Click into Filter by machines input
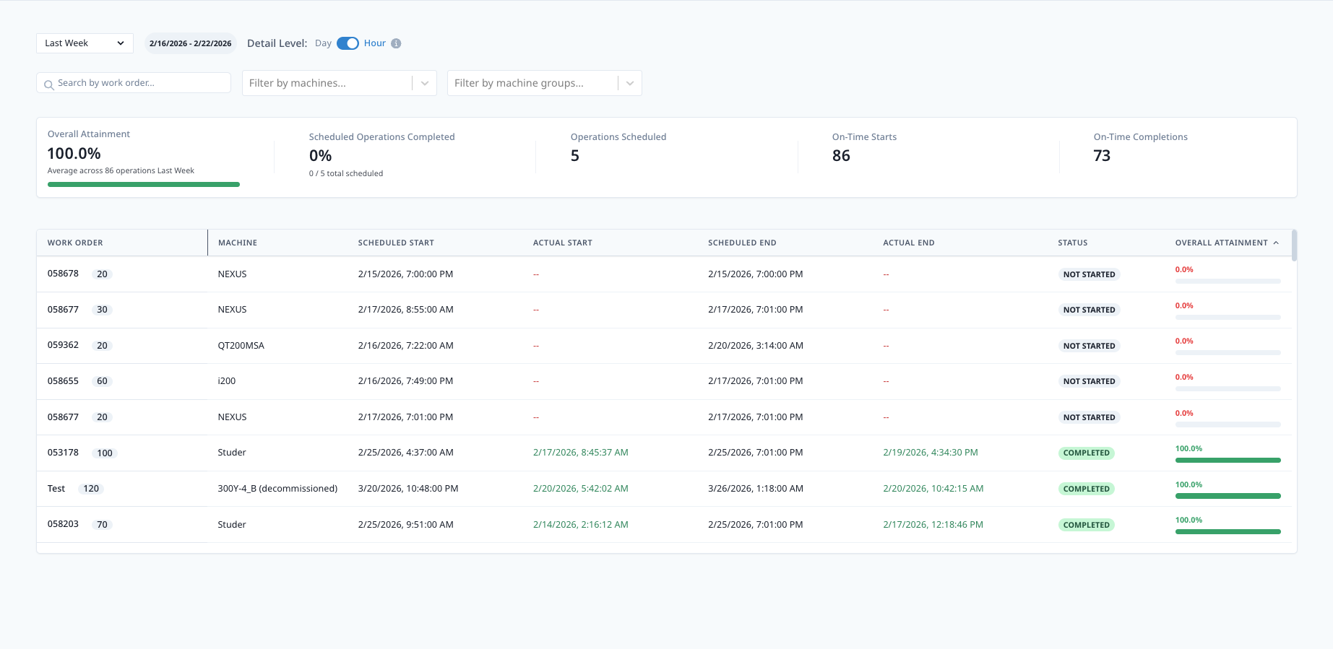 (327, 83)
